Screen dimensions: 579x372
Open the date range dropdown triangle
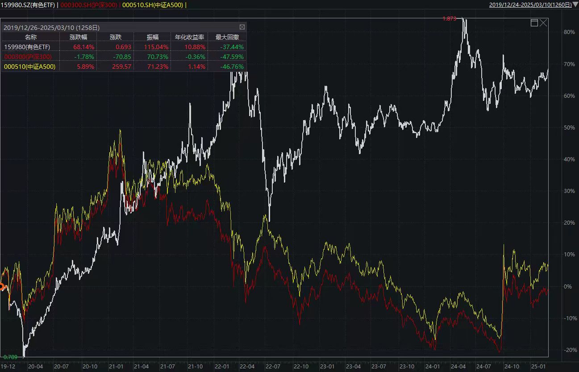click(575, 5)
